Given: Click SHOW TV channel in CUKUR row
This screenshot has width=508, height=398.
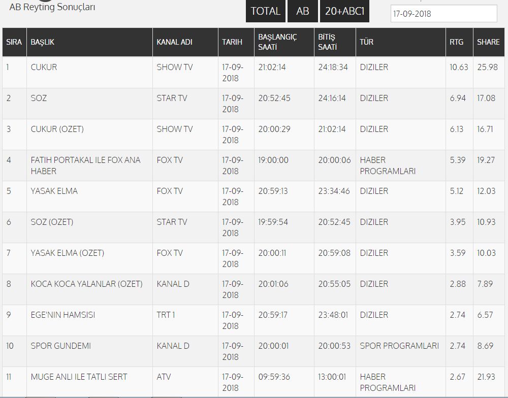Looking at the screenshot, I should (x=175, y=67).
